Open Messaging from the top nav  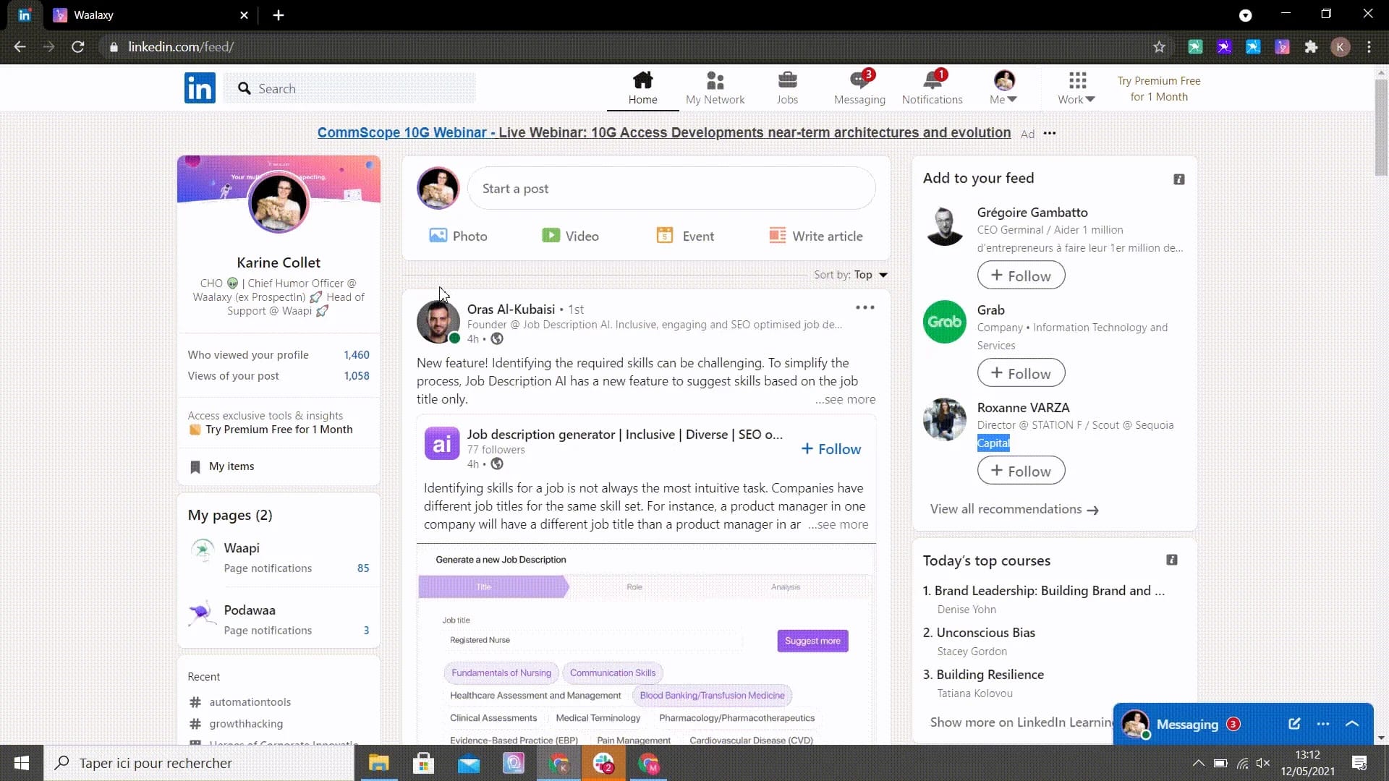click(859, 88)
